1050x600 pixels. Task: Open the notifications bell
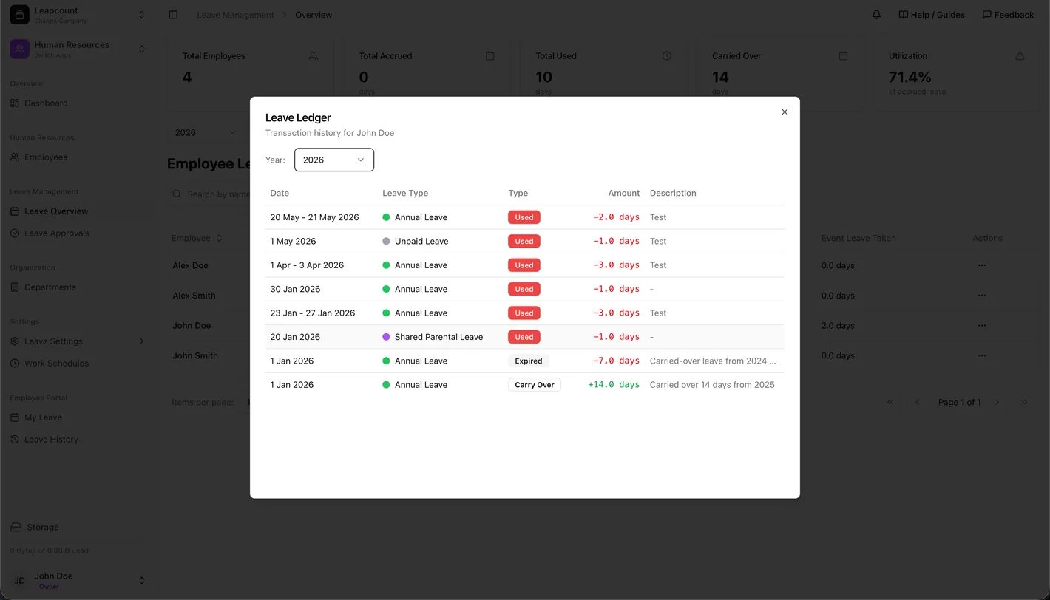(876, 15)
